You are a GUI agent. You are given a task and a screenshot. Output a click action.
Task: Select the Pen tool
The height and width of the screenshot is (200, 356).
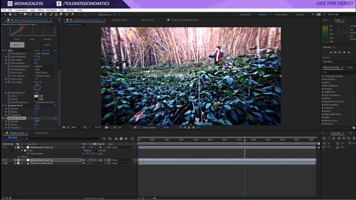click(41, 14)
